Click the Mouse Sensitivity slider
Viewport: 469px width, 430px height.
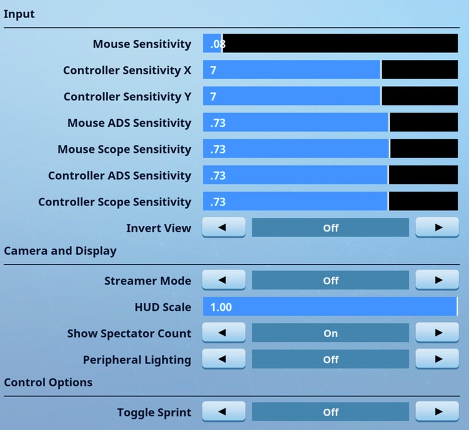pos(330,44)
